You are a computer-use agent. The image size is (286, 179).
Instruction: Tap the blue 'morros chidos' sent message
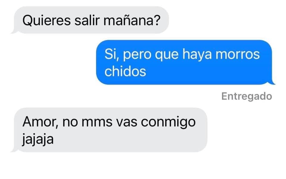click(185, 62)
